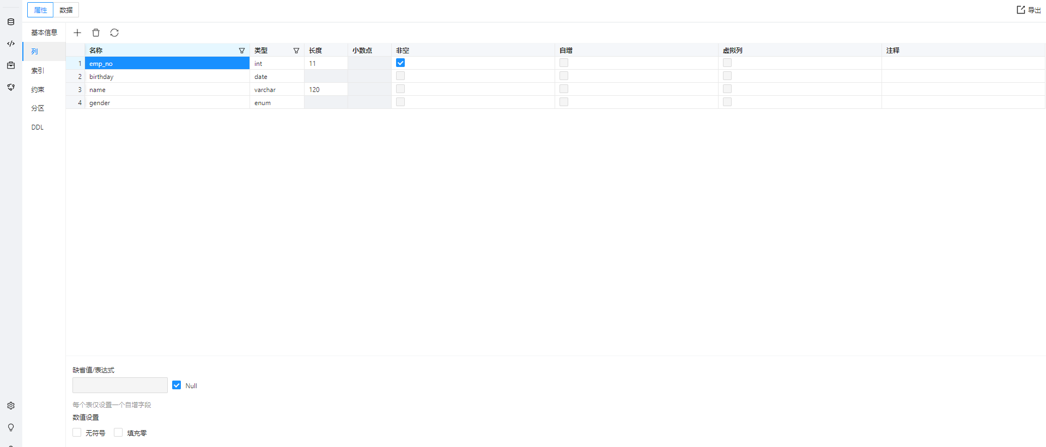Open the 基本信息 section
The width and height of the screenshot is (1046, 447).
click(x=44, y=33)
